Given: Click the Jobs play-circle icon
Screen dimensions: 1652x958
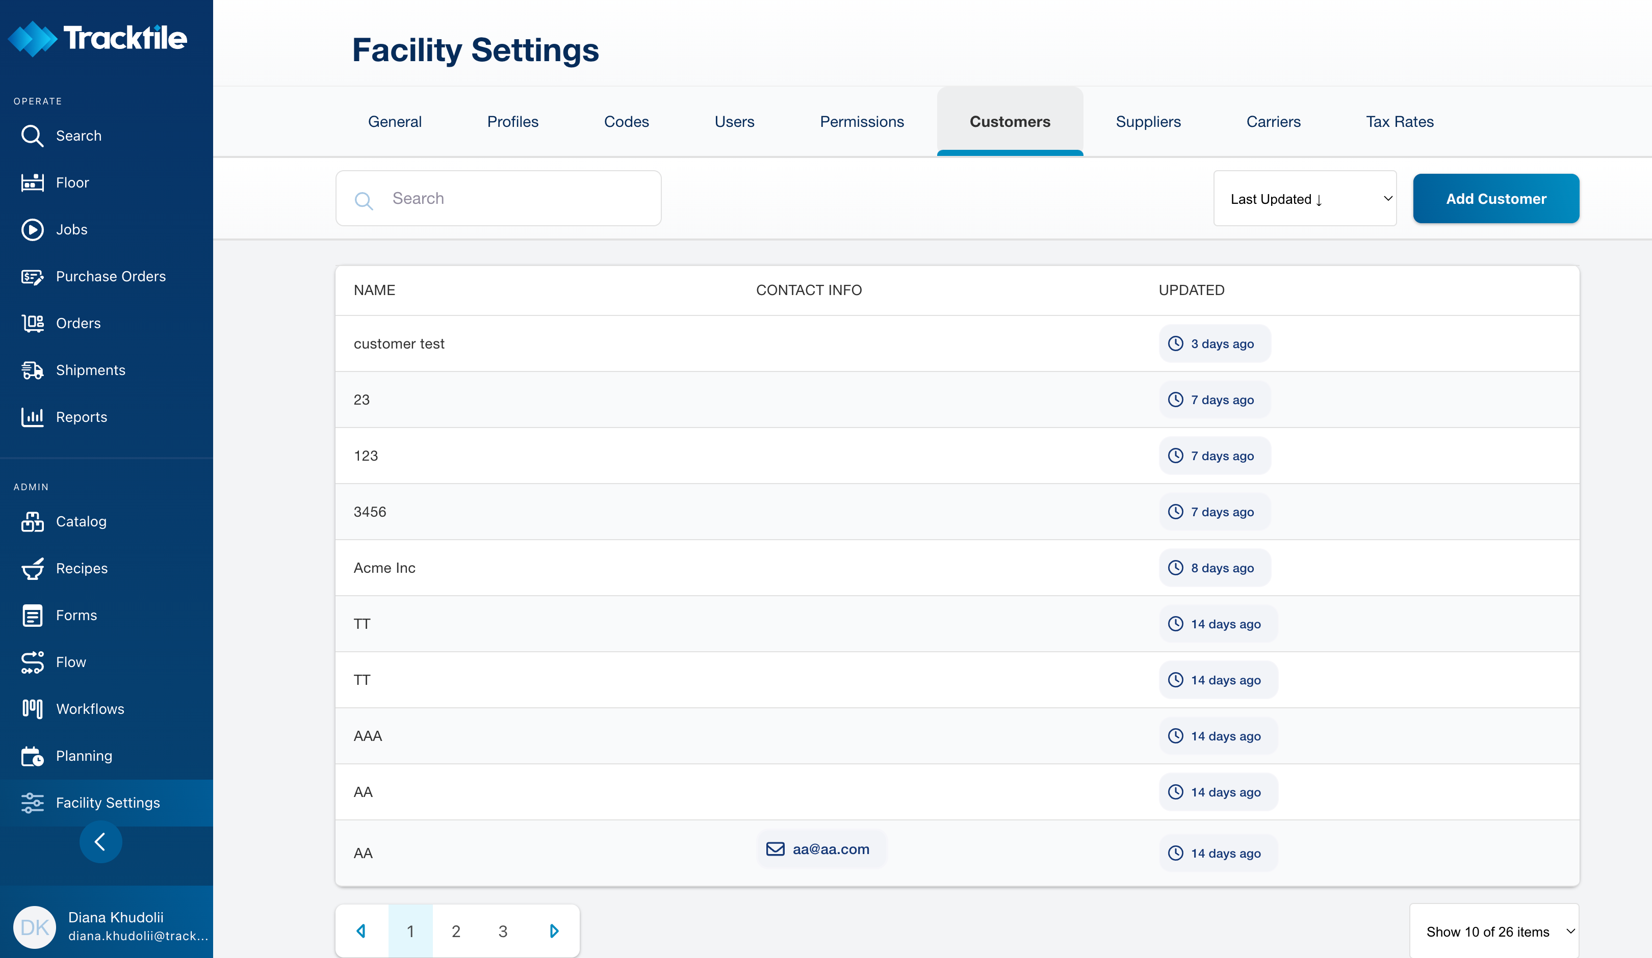Looking at the screenshot, I should (32, 229).
